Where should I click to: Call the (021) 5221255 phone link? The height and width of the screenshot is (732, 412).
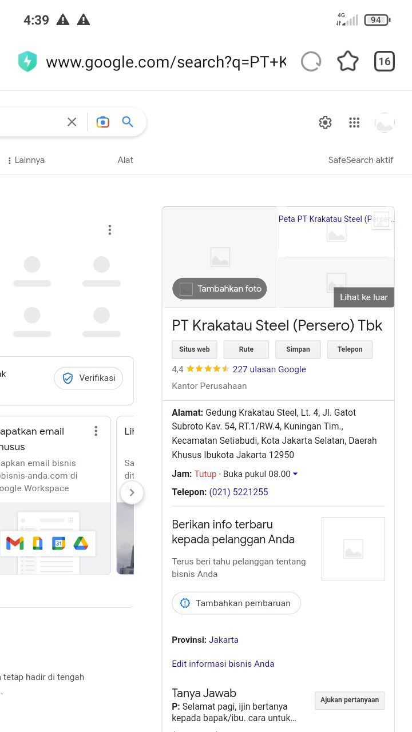coord(239,492)
